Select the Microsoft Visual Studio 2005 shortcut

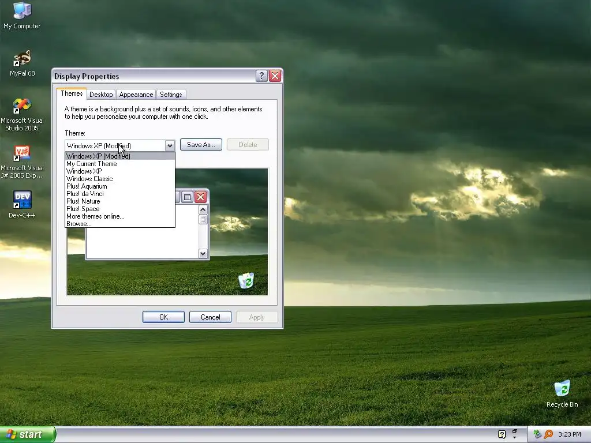(22, 115)
